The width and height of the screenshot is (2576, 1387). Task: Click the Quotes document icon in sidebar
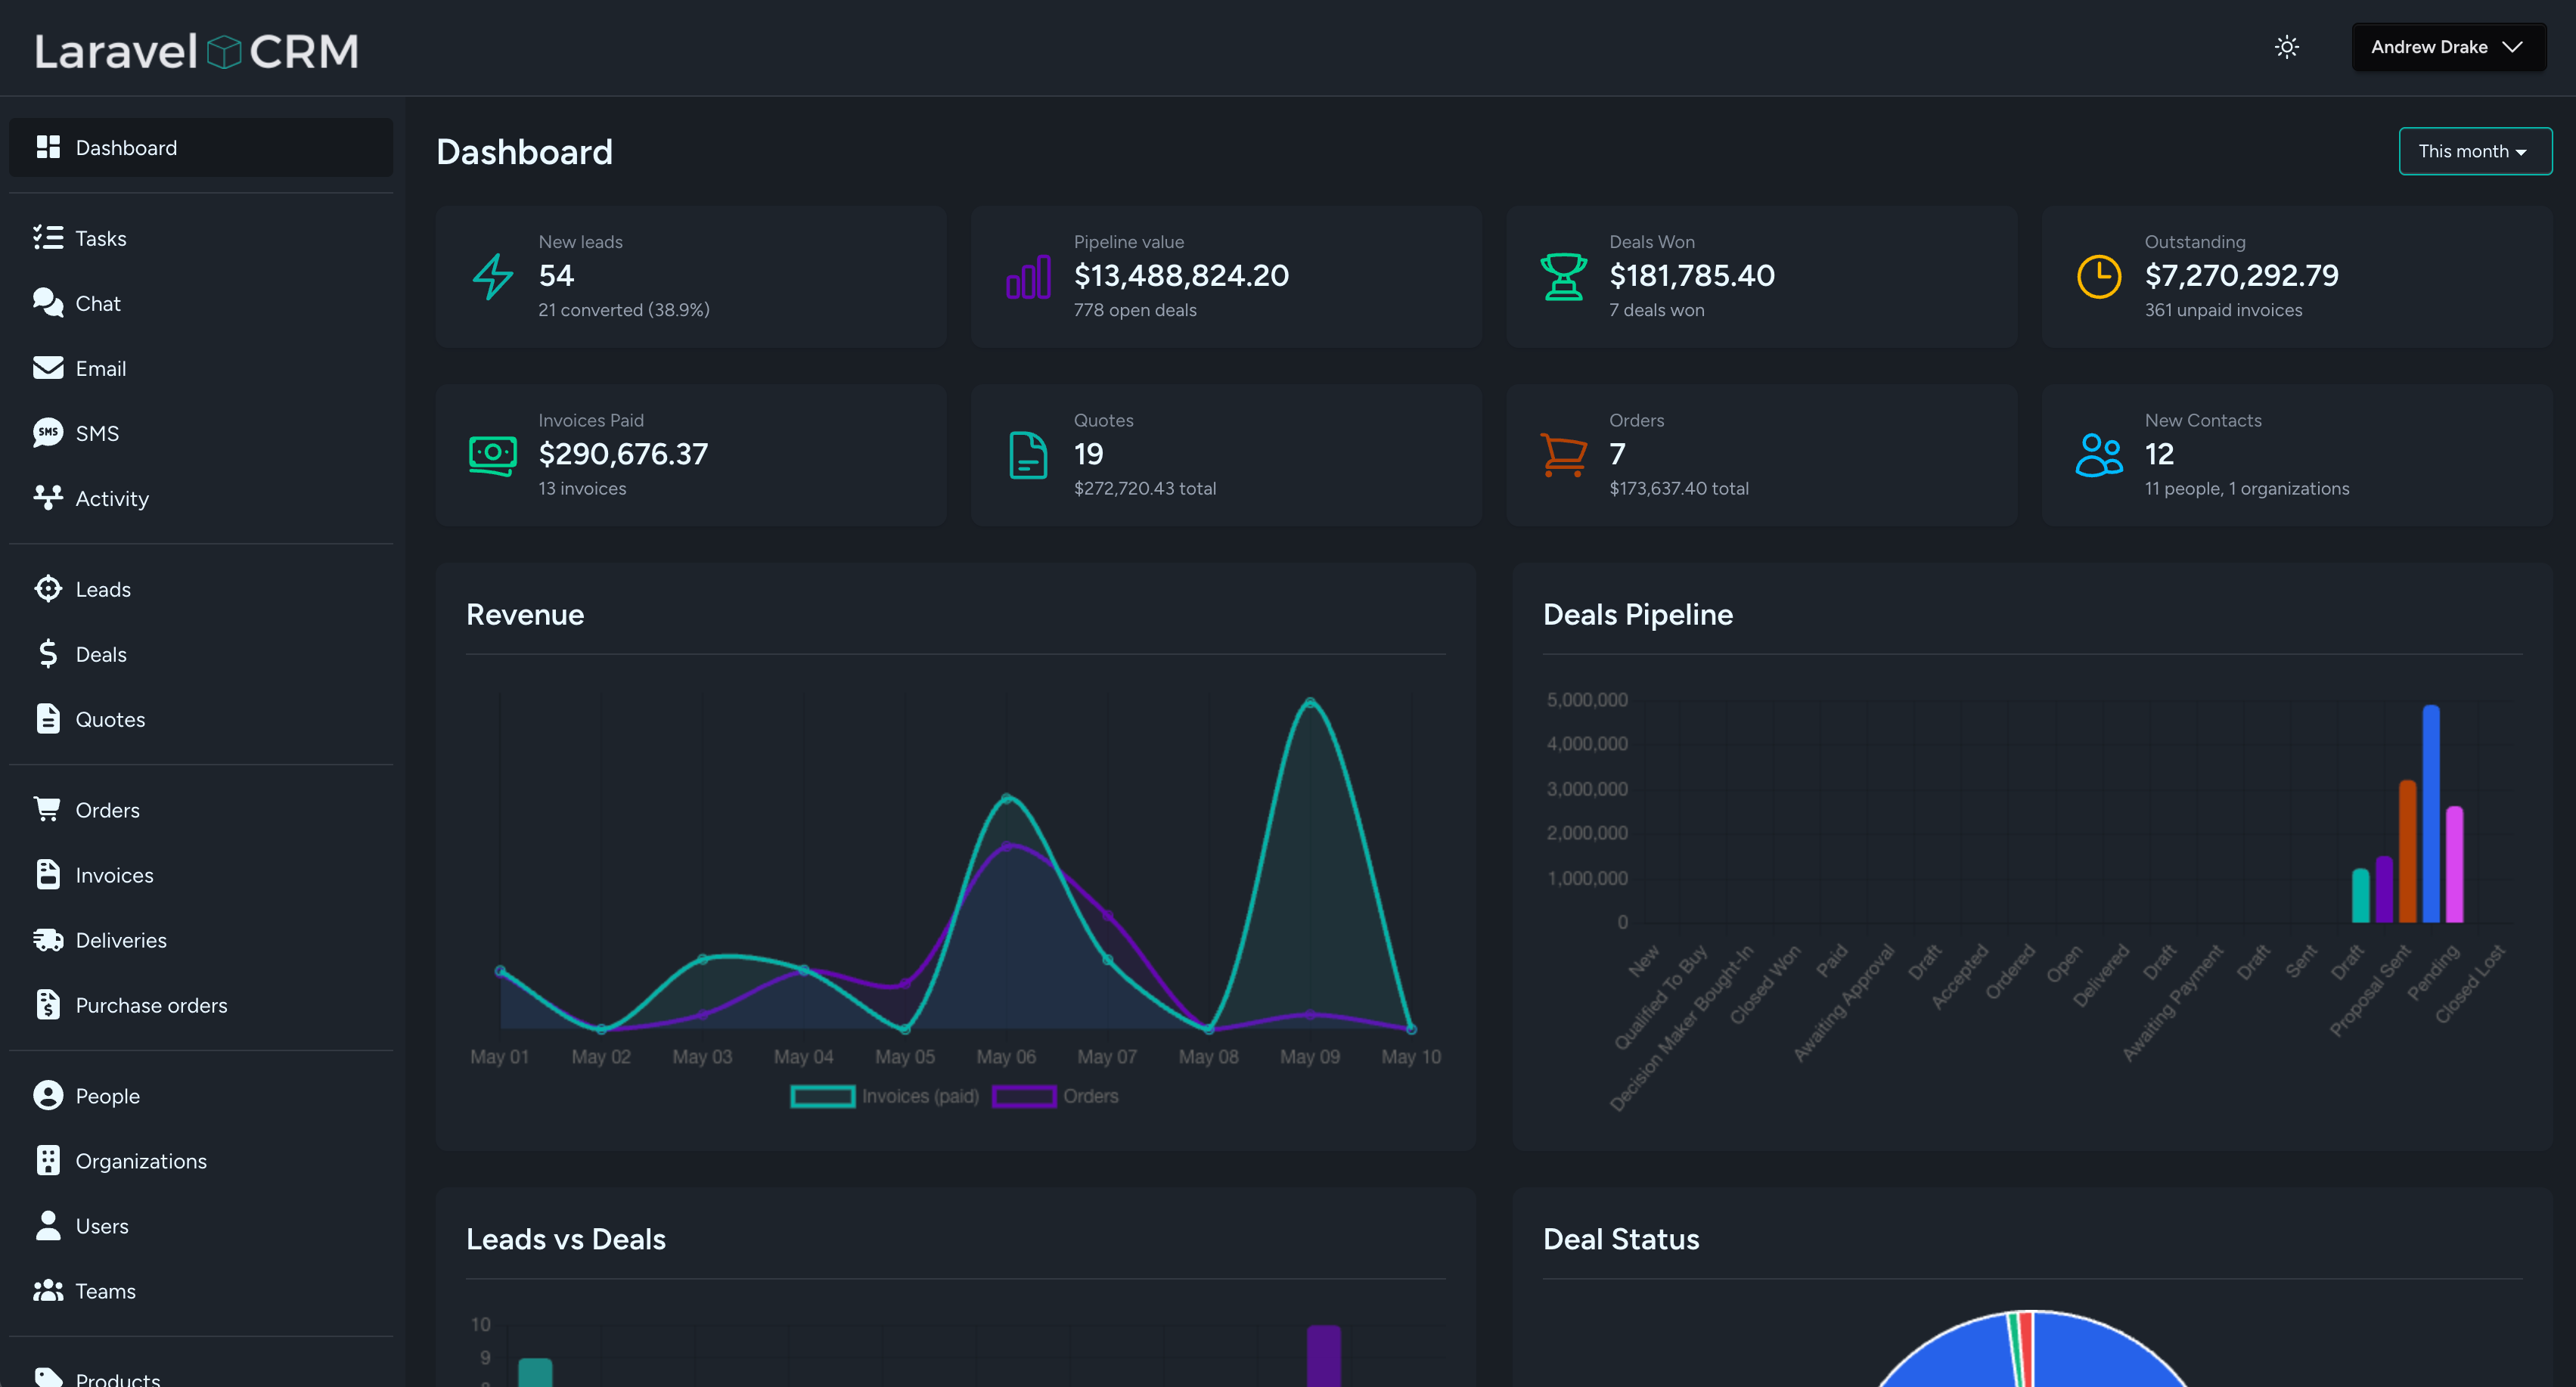tap(48, 718)
